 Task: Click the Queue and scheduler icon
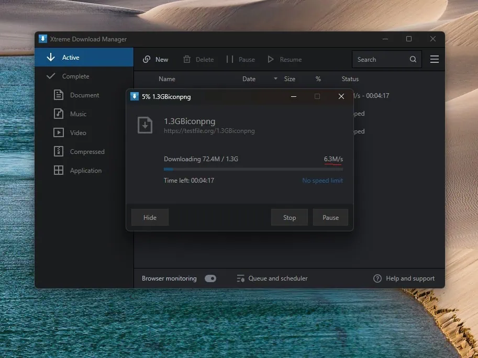point(240,278)
